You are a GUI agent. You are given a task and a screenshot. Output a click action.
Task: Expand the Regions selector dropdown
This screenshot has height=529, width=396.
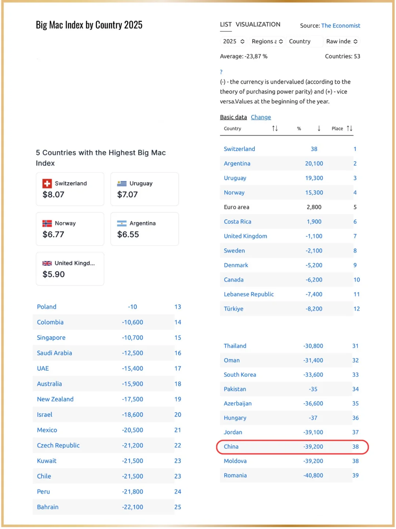click(267, 41)
